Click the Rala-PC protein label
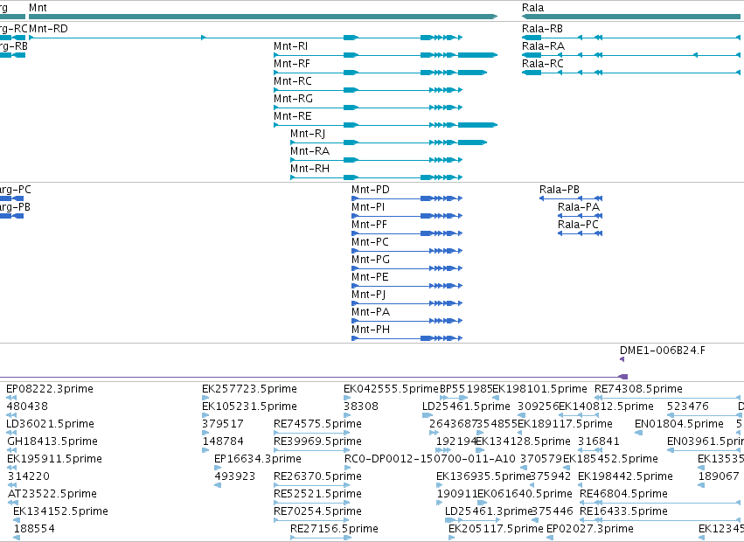The height and width of the screenshot is (542, 744). (579, 225)
